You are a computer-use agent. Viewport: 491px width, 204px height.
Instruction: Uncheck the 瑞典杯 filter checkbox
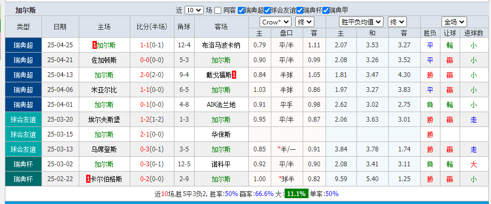click(299, 10)
